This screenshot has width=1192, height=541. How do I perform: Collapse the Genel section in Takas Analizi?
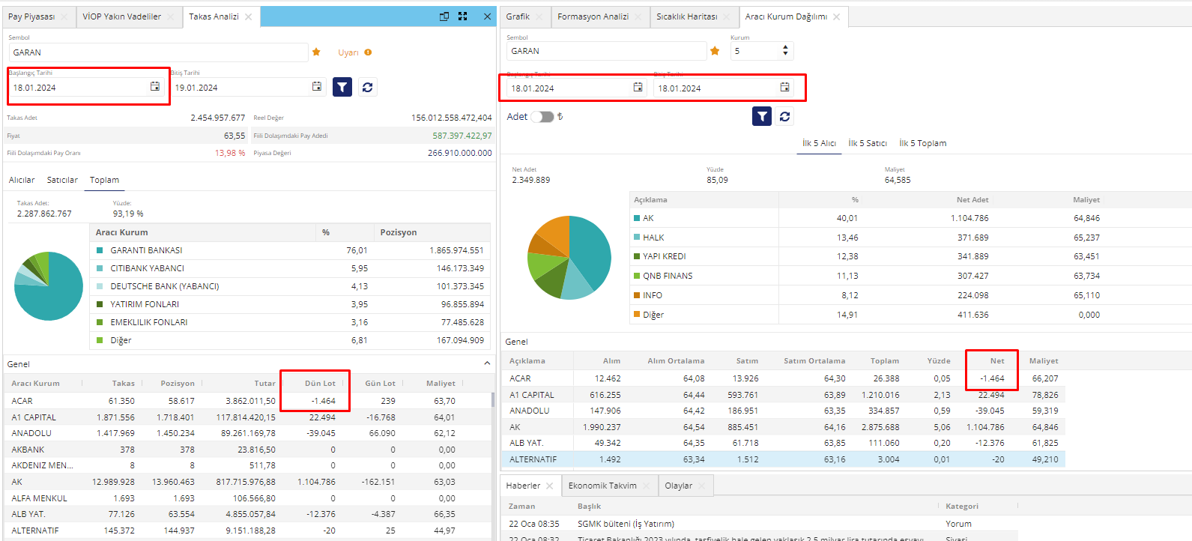487,363
